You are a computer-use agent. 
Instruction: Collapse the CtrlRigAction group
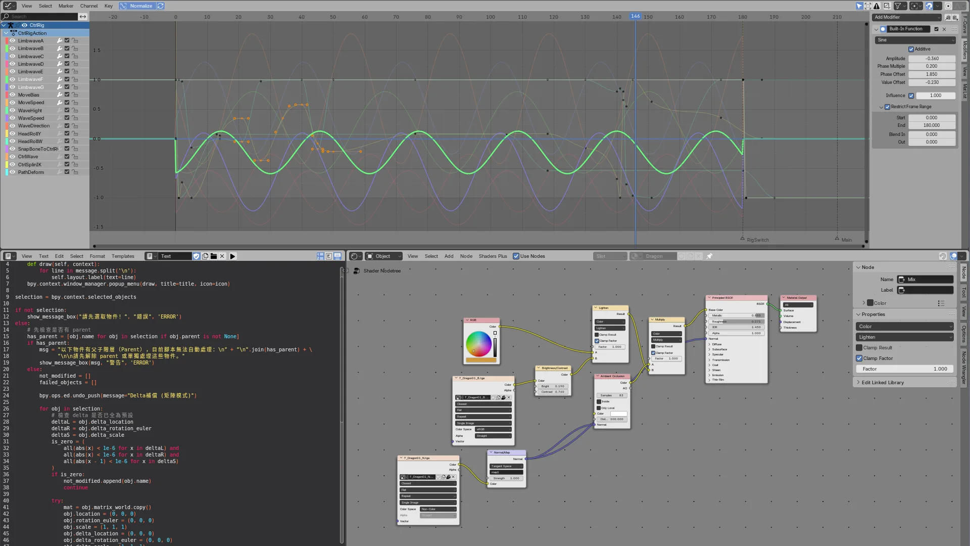(6, 33)
